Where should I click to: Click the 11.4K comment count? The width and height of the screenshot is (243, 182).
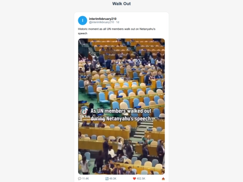pos(85,178)
